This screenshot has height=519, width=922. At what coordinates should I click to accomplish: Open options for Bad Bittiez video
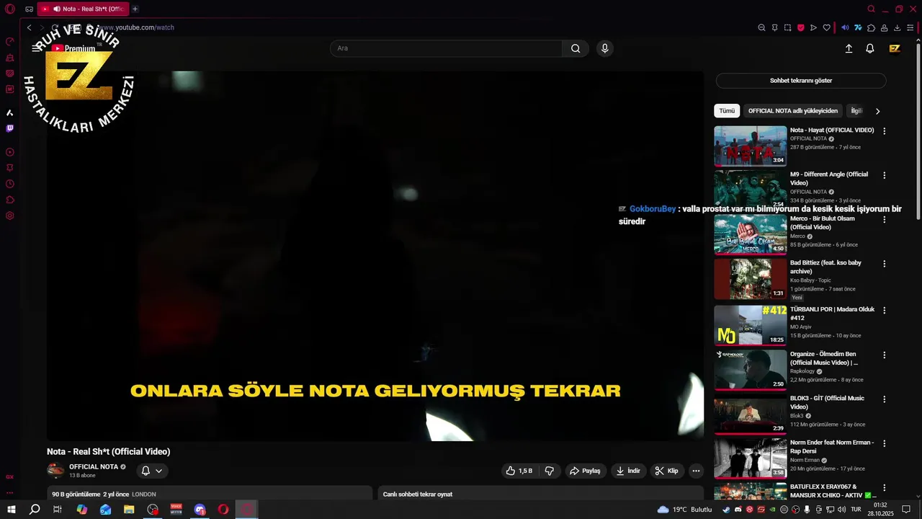click(885, 264)
